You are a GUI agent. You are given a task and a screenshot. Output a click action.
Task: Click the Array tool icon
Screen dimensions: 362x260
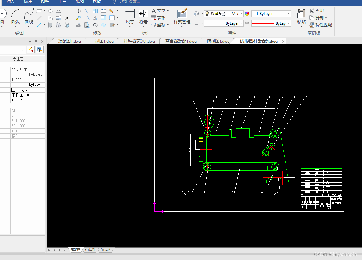coord(95,11)
